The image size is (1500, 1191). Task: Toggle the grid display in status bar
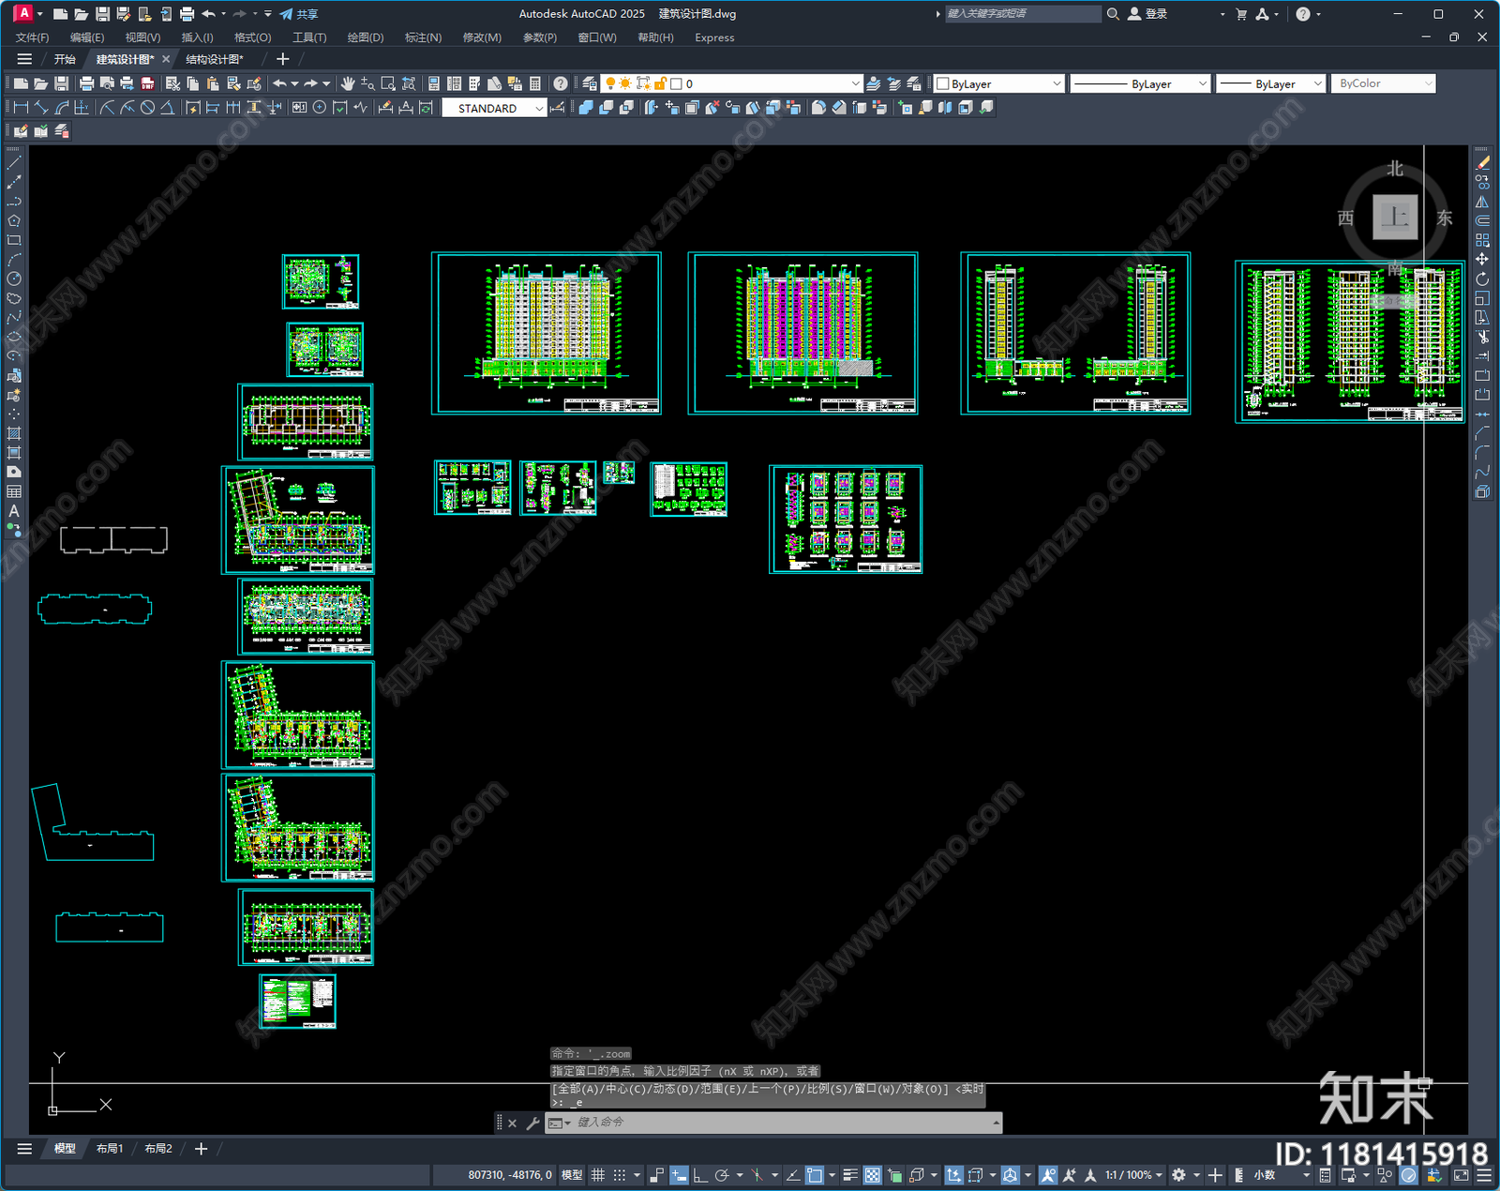(x=597, y=1175)
